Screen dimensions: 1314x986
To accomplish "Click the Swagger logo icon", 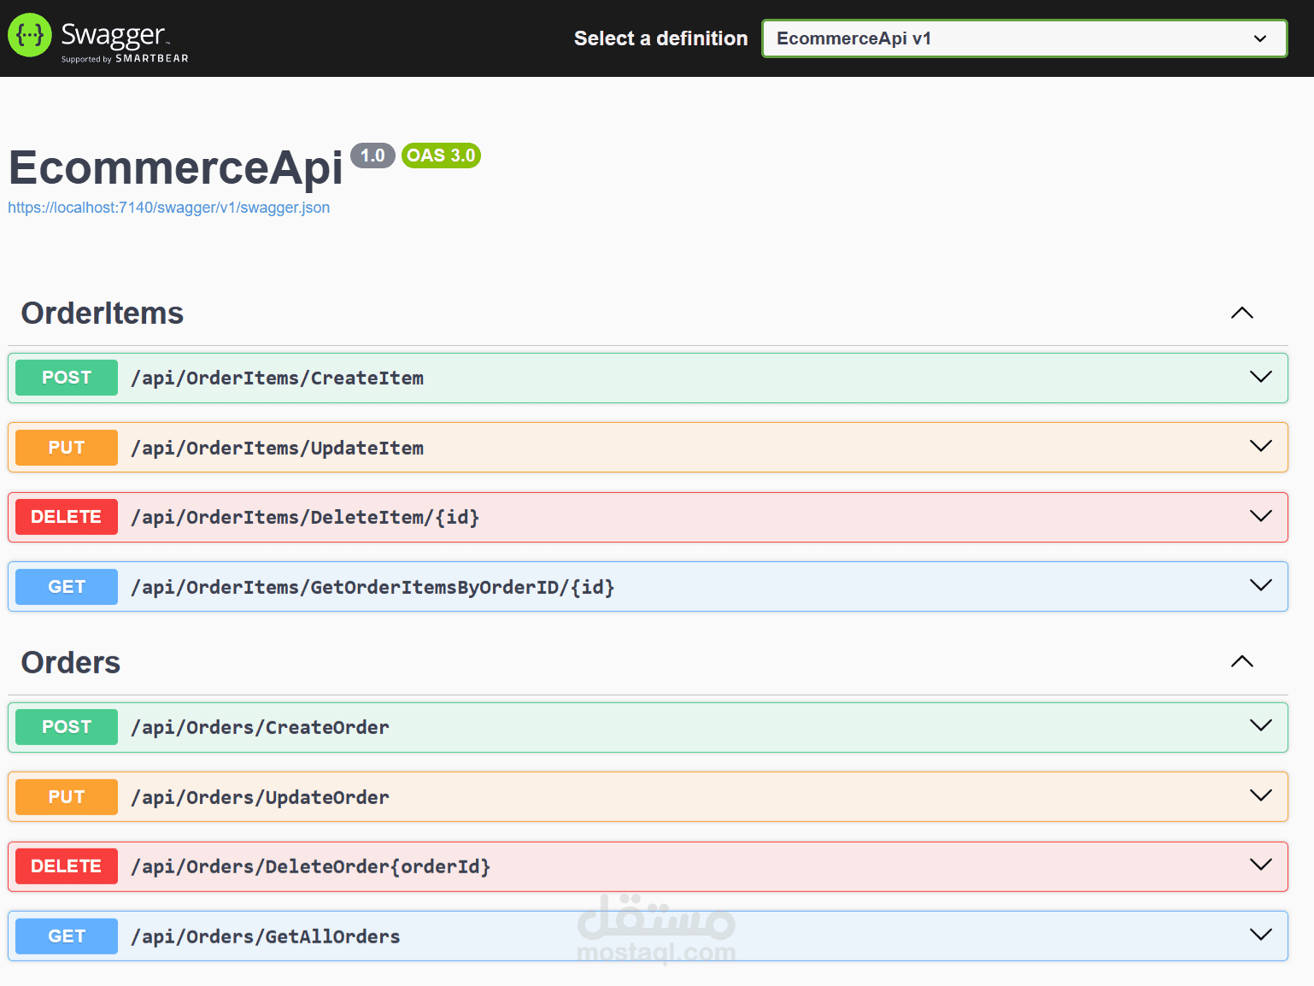I will point(30,35).
